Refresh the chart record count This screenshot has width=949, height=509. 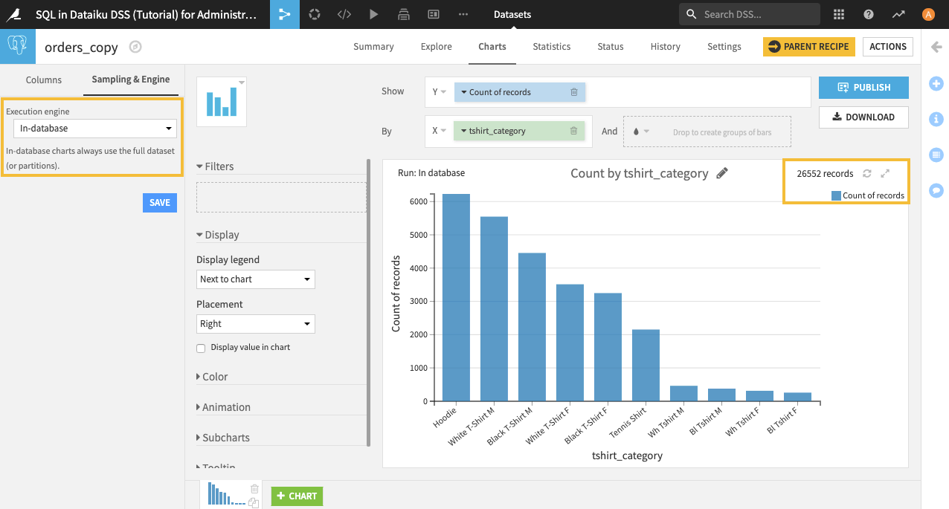866,173
